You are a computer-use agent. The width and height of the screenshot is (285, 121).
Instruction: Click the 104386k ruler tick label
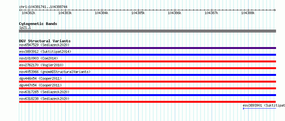click(x=175, y=13)
